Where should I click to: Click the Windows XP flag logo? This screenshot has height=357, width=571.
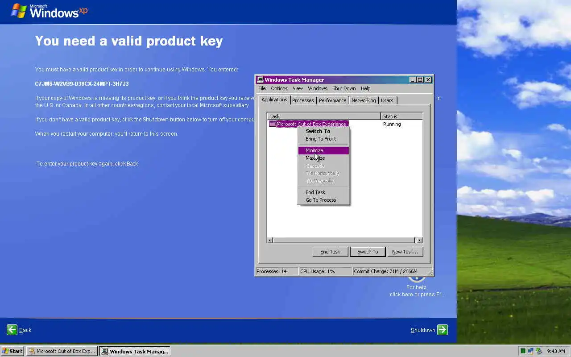[19, 11]
